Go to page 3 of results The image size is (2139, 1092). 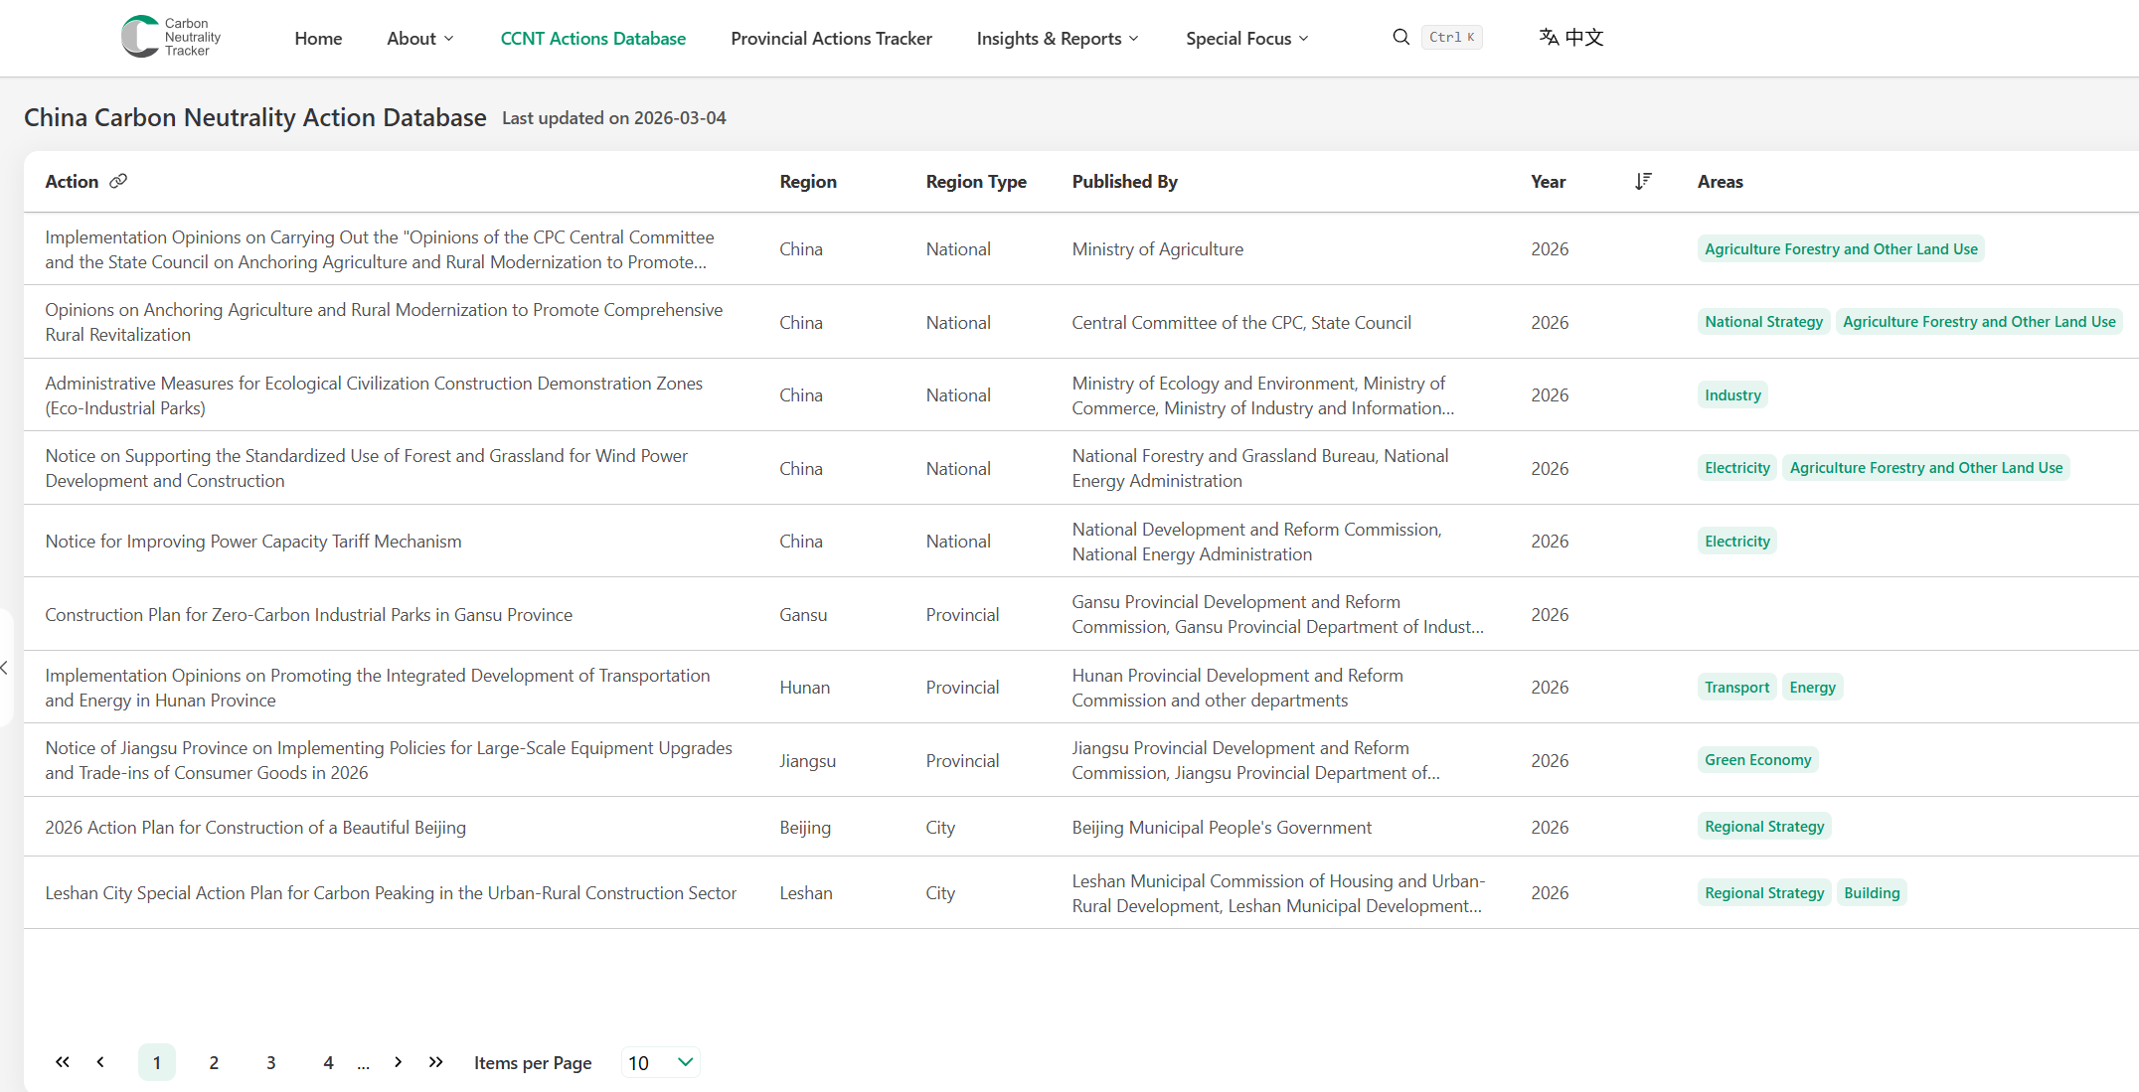pos(270,1062)
